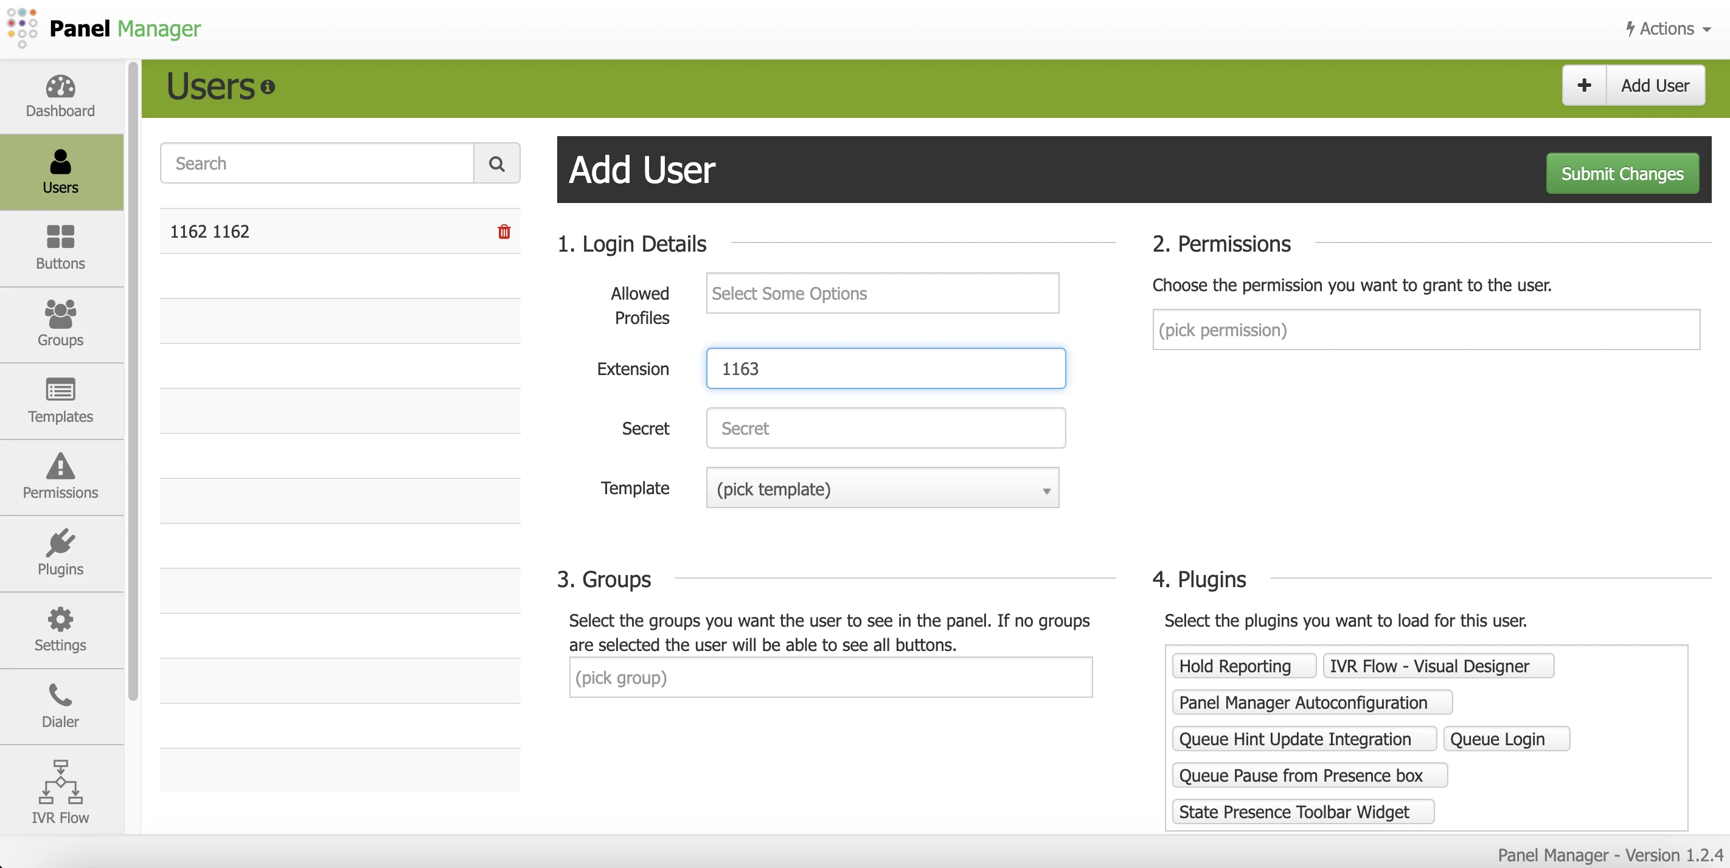Screen dimensions: 1730x868
Task: Open the Template picker dropdown
Action: click(x=882, y=489)
